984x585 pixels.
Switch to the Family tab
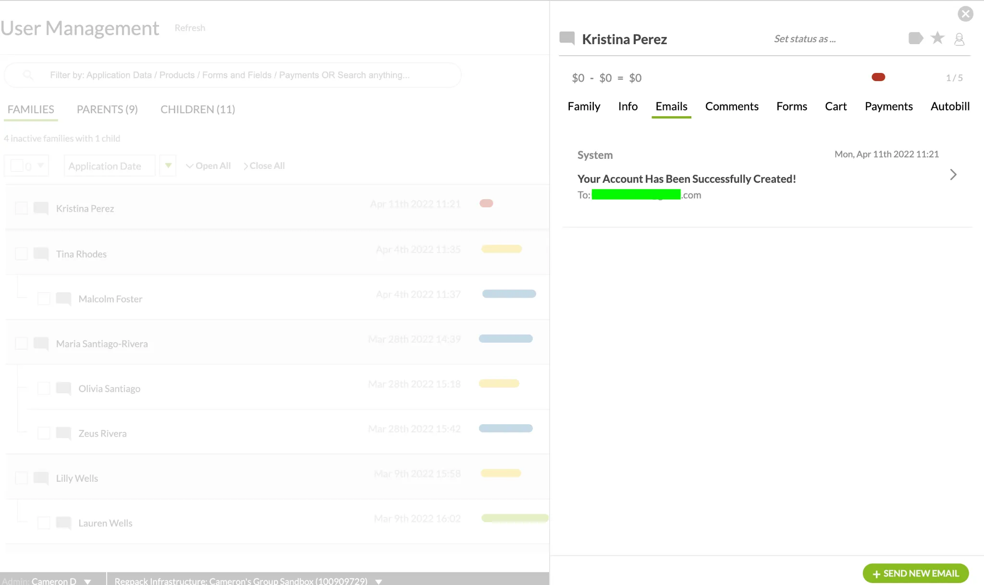584,107
